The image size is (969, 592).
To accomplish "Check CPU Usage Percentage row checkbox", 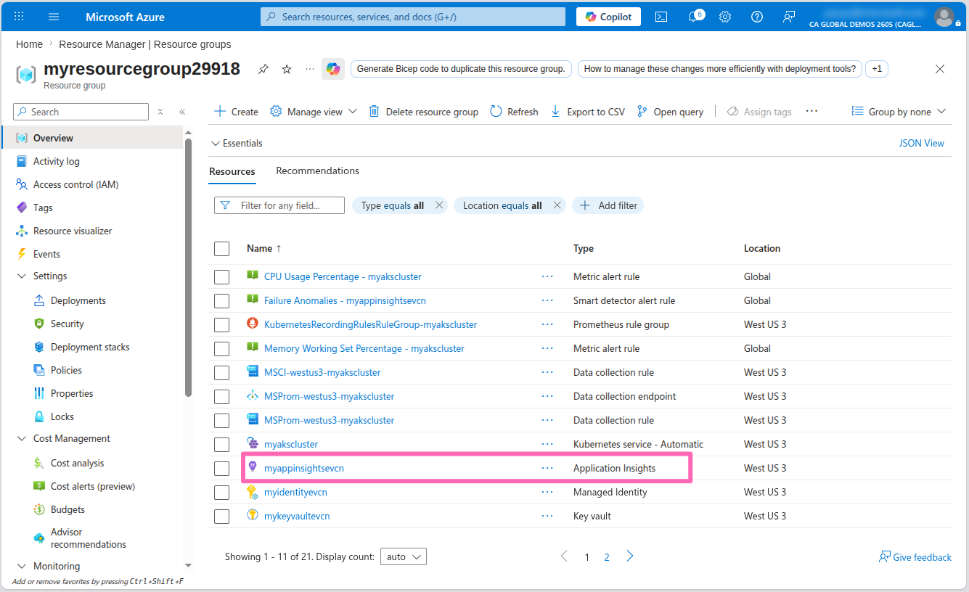I will (221, 277).
